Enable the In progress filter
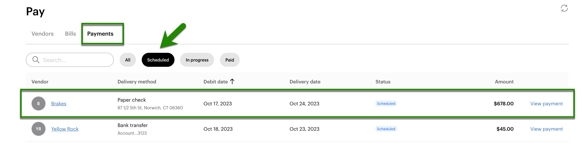The height and width of the screenshot is (160, 586). 197,60
